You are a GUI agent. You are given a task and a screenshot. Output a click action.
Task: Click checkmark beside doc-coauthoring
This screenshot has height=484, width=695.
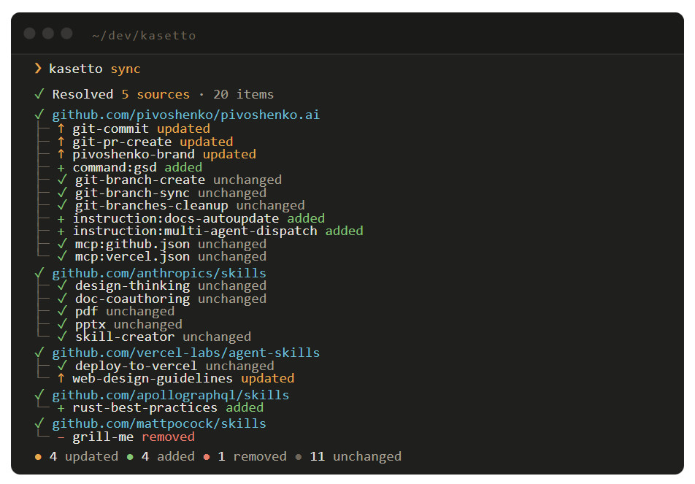click(62, 299)
